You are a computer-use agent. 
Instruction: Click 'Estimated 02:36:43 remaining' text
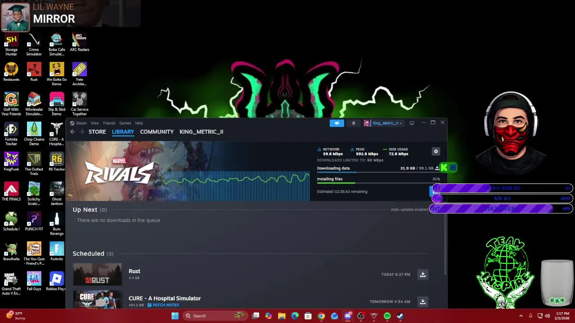pyautogui.click(x=342, y=192)
